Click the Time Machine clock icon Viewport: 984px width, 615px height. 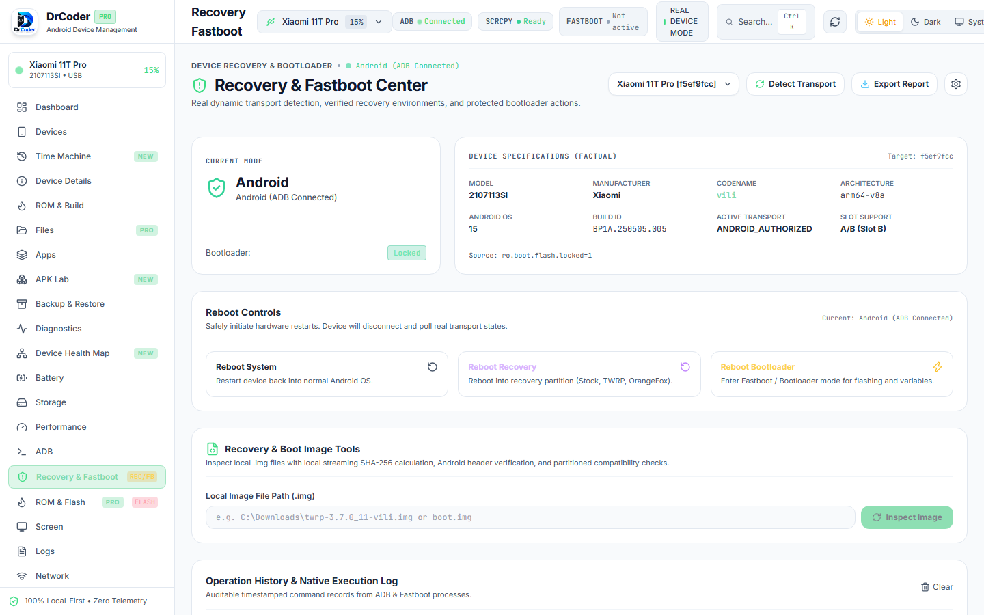click(x=22, y=156)
